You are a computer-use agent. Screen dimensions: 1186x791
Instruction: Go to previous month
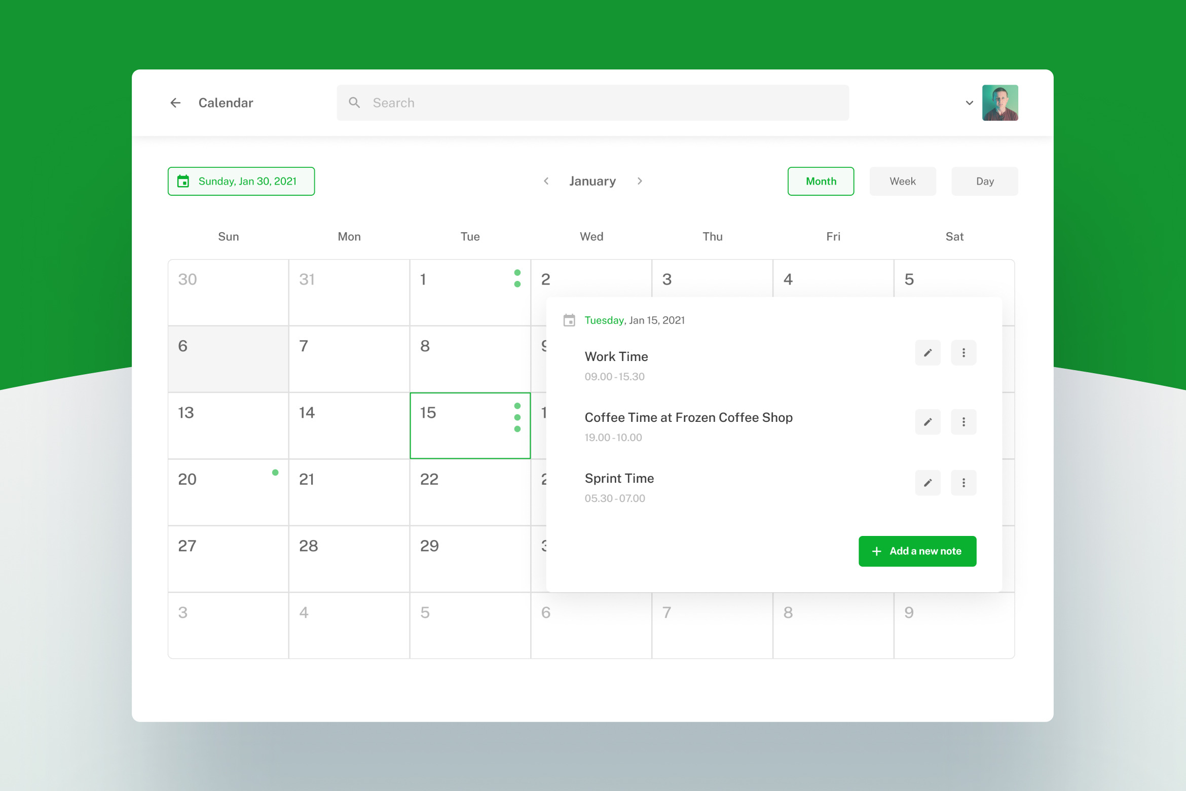(x=546, y=181)
